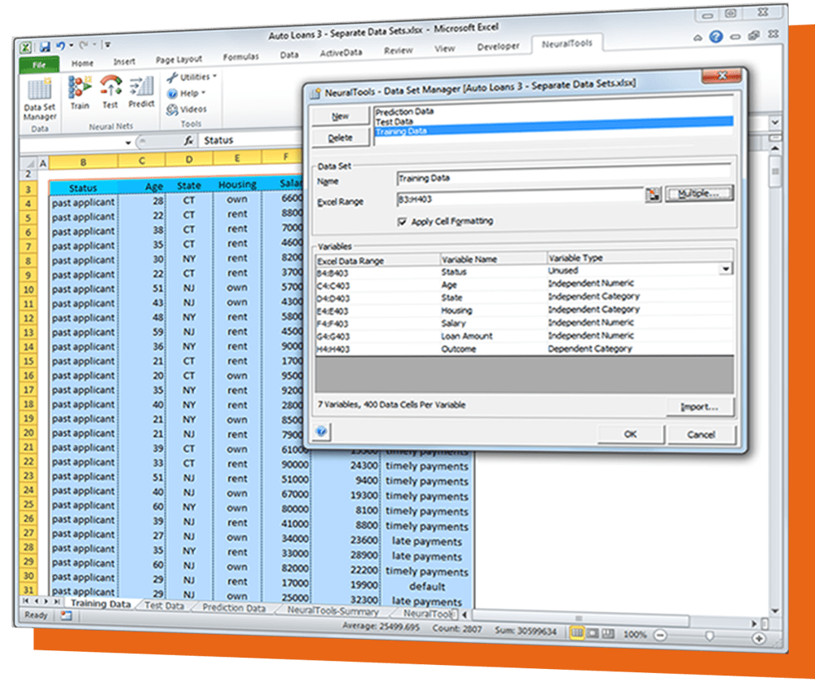Select Page Break Preview icon in status bar
Screen dimensions: 815x700
coord(608,634)
